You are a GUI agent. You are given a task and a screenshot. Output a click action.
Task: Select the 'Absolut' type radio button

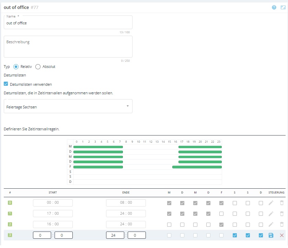pyautogui.click(x=38, y=67)
